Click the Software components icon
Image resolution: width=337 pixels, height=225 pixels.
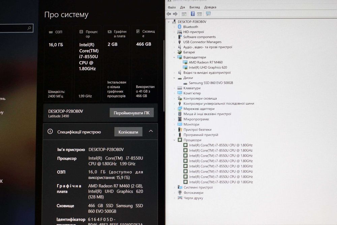[x=180, y=37]
